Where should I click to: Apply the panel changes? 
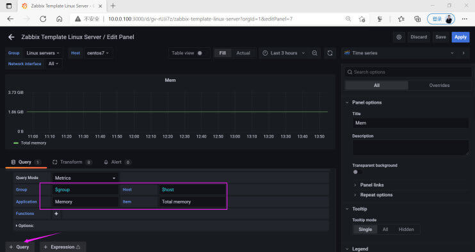pyautogui.click(x=460, y=37)
